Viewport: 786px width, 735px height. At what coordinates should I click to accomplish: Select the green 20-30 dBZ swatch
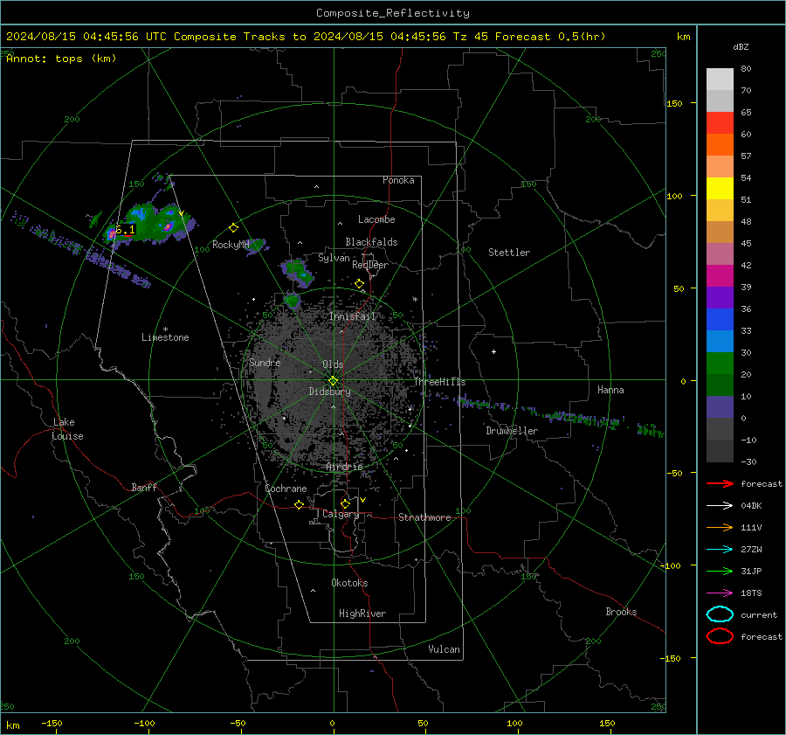click(720, 364)
